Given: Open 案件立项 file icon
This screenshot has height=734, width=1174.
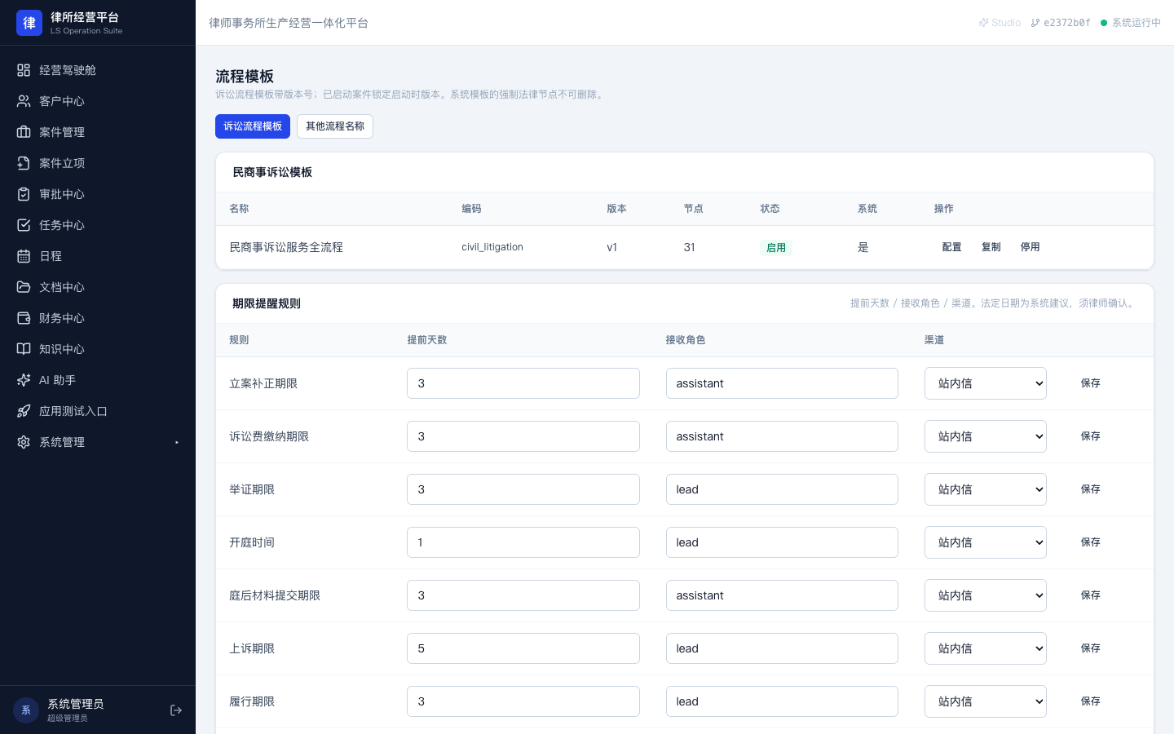Looking at the screenshot, I should pos(24,163).
